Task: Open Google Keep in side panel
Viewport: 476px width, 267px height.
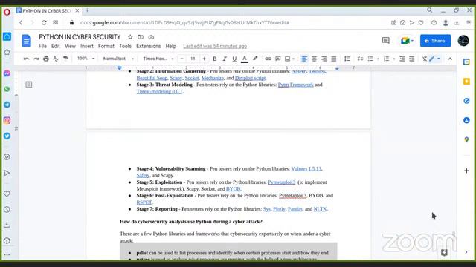Action: coord(466,81)
